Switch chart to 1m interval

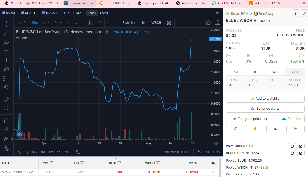(x=18, y=23)
